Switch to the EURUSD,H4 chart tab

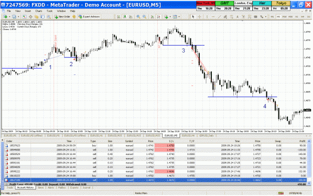[x=188, y=135]
